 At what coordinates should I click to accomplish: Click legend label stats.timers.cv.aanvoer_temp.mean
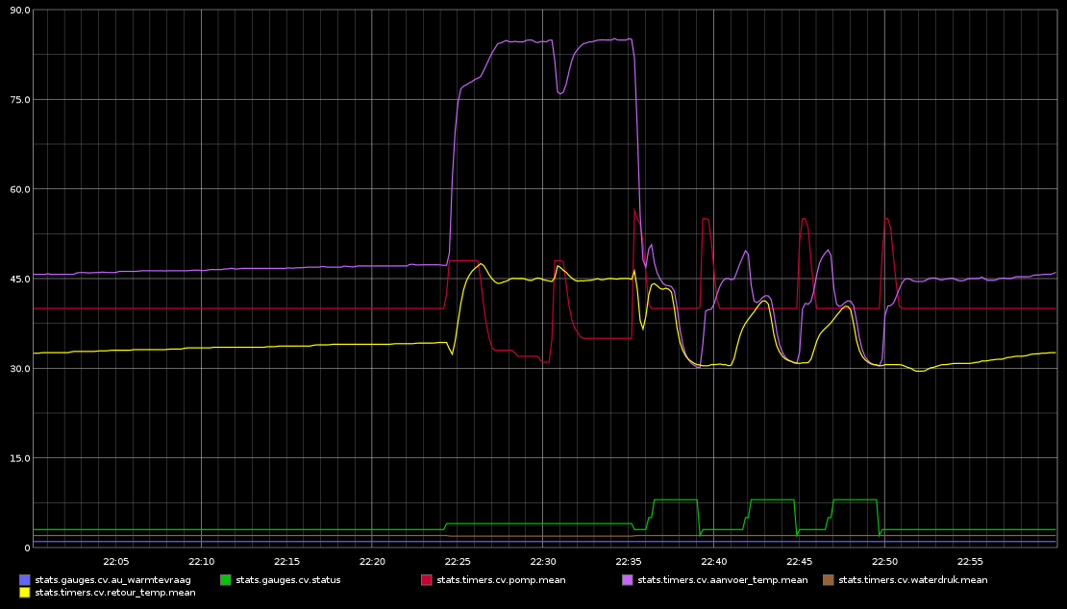[722, 580]
